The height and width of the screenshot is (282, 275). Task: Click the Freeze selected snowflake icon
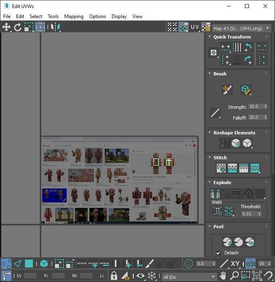152,276
